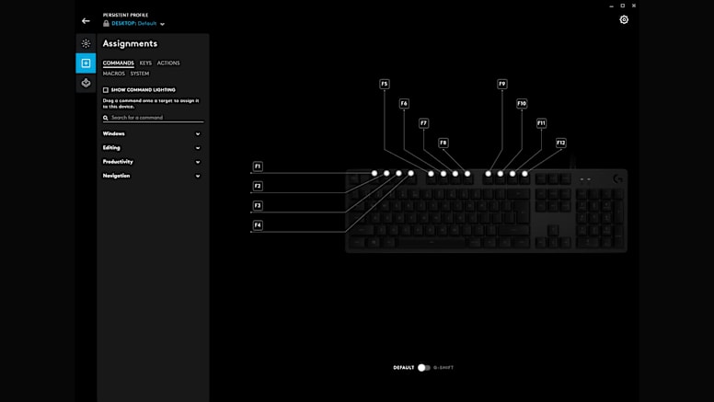Switch to the Macros tab
Screen dimensions: 714x402
[x=114, y=74]
